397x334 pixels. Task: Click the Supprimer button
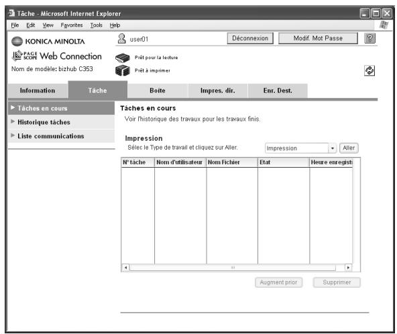coord(337,282)
